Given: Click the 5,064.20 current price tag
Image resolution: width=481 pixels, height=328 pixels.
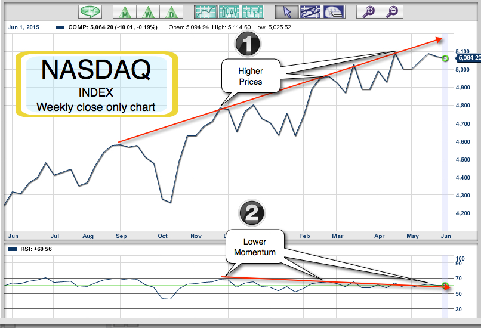Looking at the screenshot, I should [x=468, y=58].
